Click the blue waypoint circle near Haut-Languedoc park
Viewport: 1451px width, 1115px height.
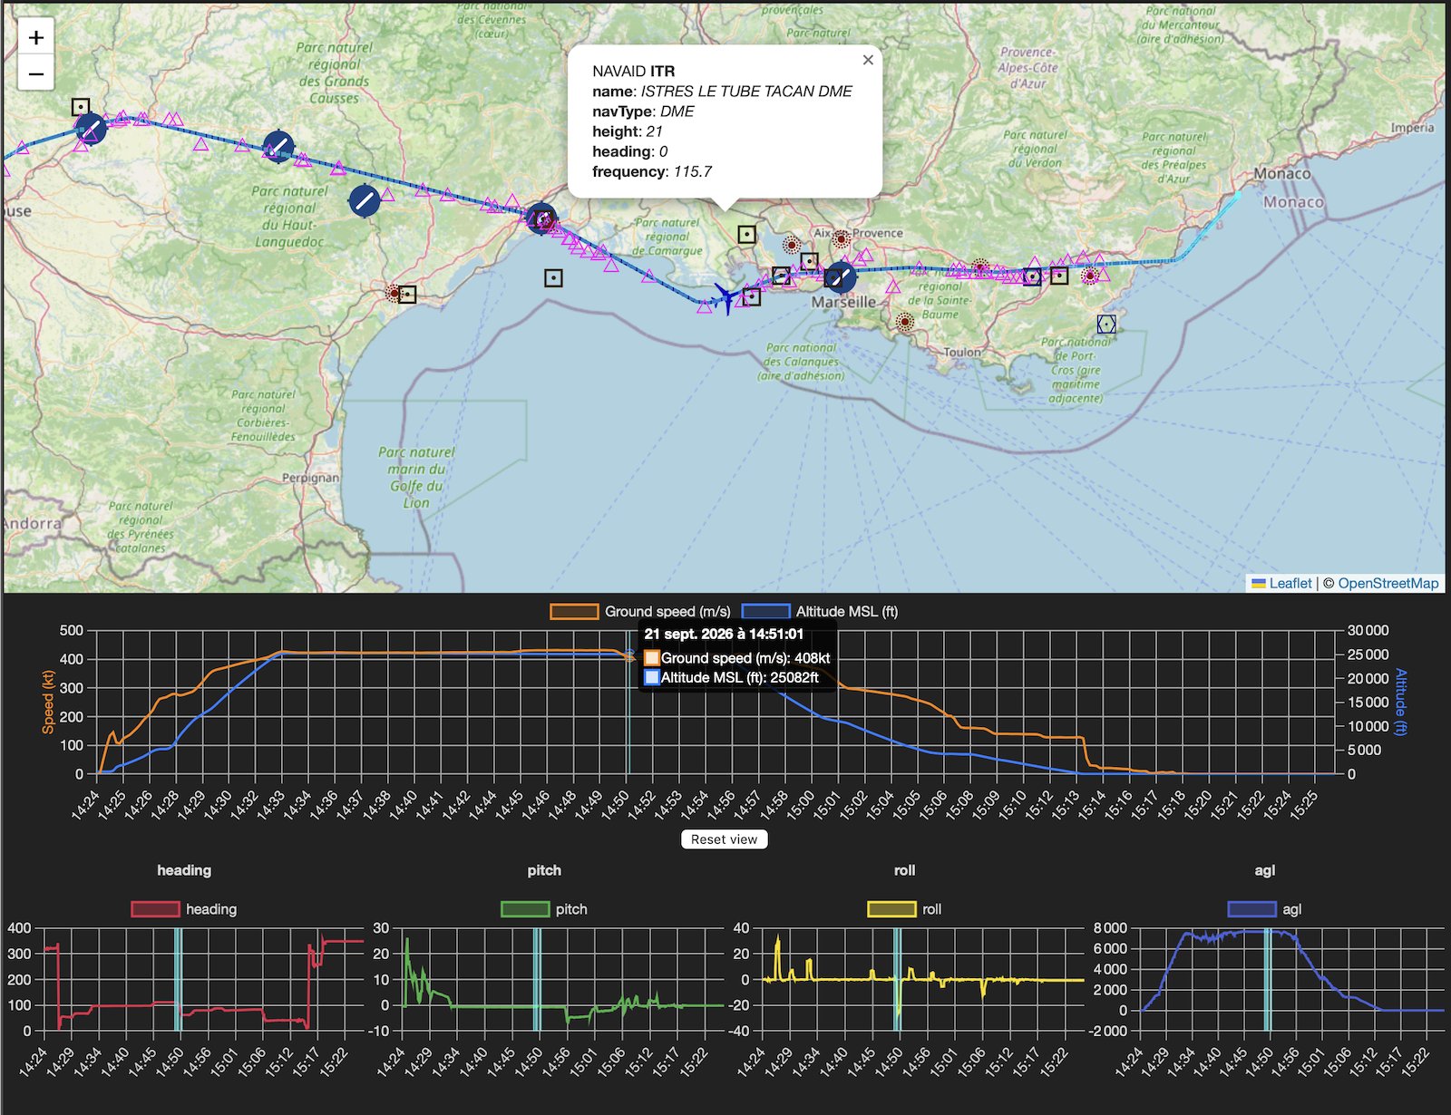[x=365, y=200]
